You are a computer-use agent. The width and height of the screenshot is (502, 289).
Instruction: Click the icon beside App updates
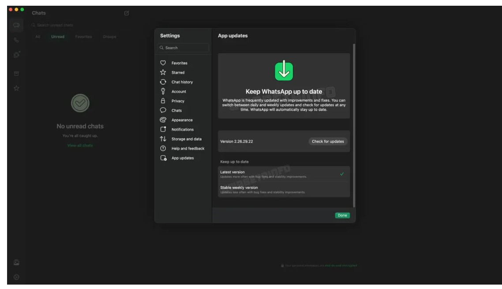tap(163, 158)
